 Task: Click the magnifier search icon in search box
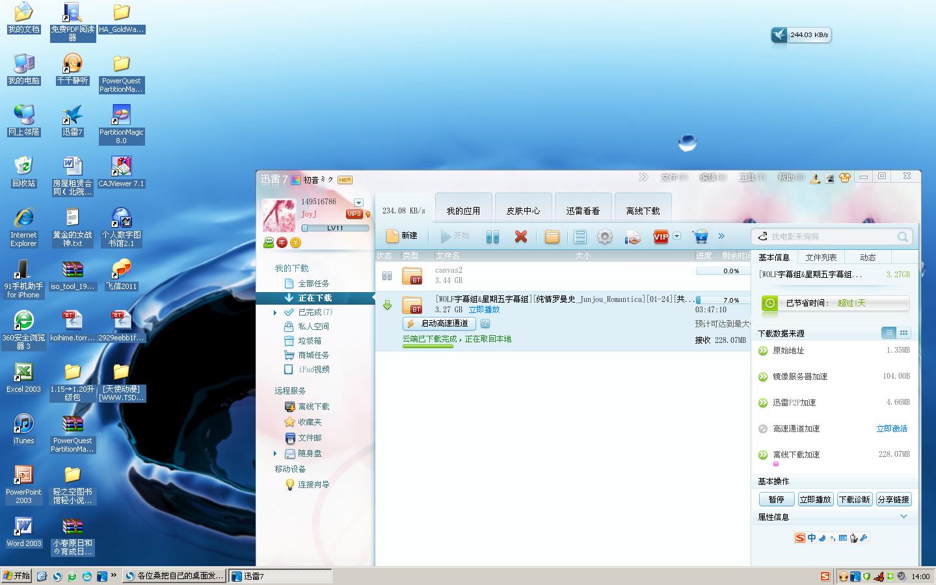[903, 237]
